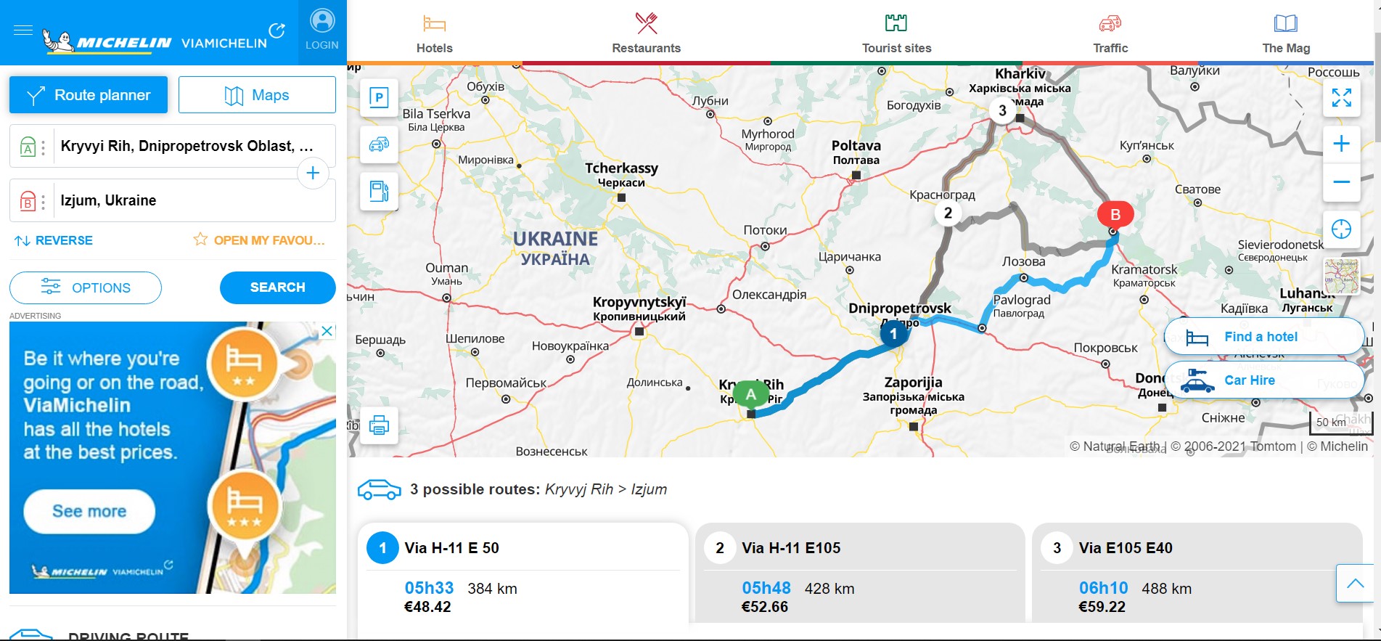Enter fullscreen map view
The width and height of the screenshot is (1381, 641).
click(1341, 98)
